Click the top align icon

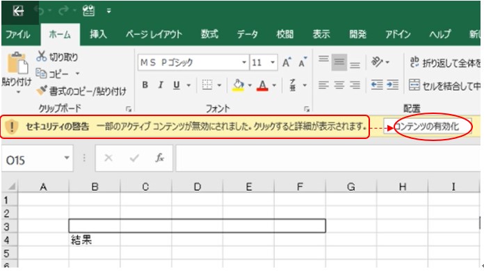pos(323,58)
